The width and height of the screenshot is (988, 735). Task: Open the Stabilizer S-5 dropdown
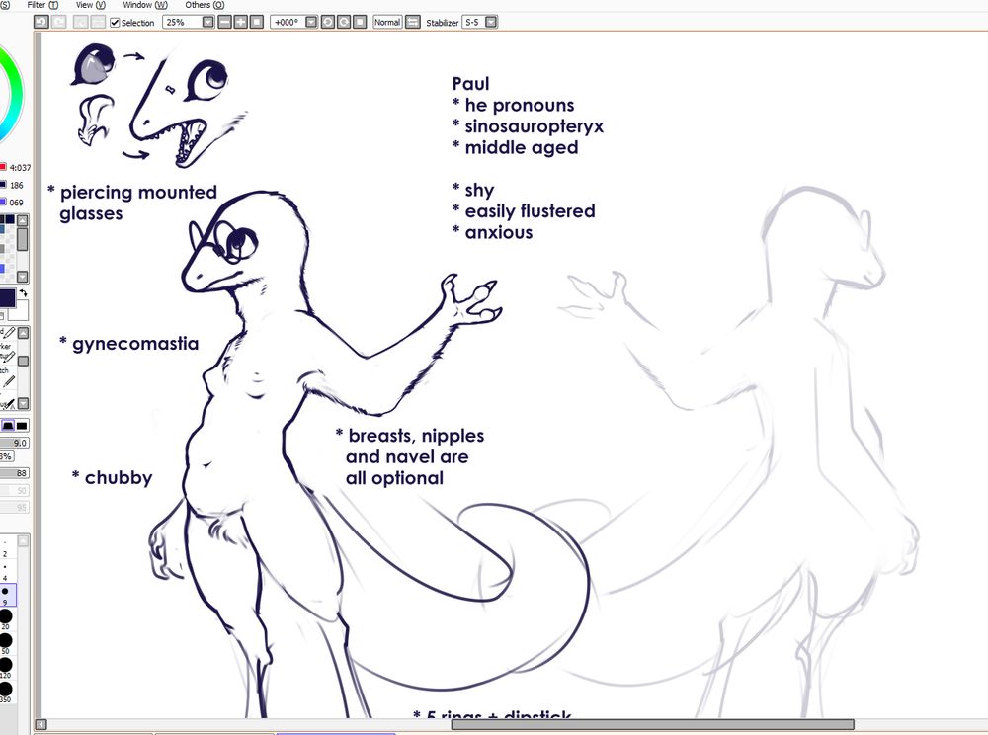pyautogui.click(x=491, y=22)
